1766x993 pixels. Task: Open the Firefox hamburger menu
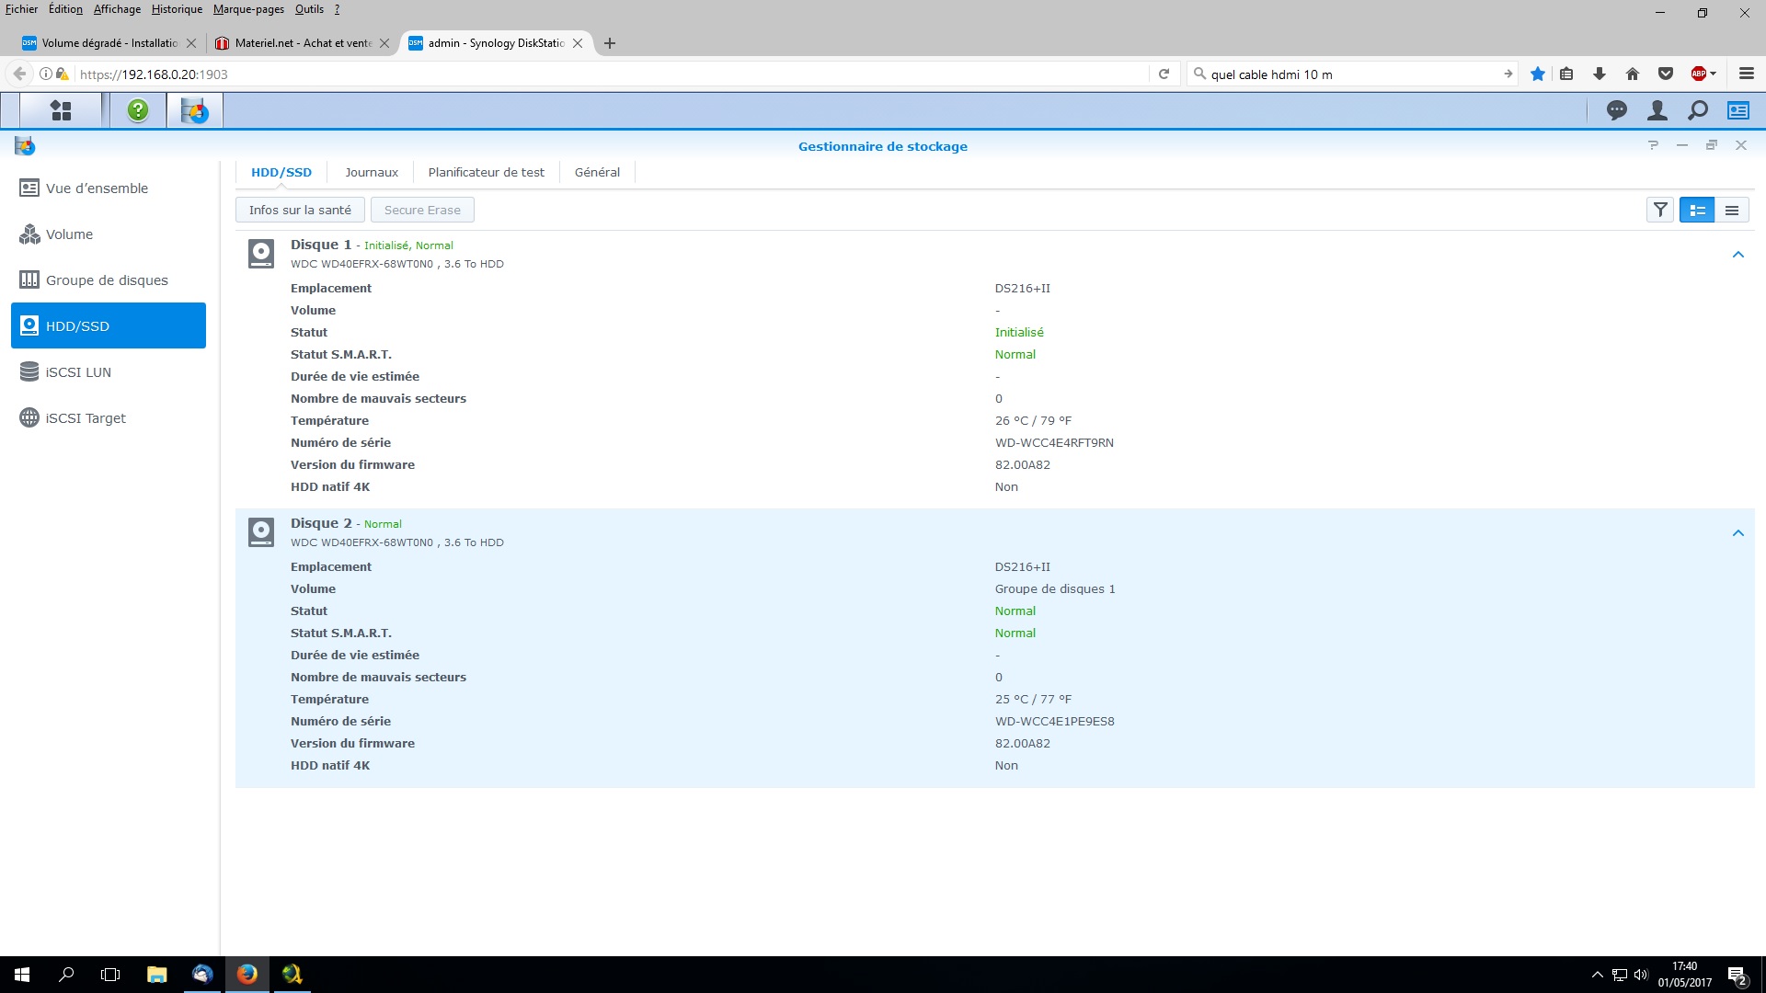coord(1746,74)
